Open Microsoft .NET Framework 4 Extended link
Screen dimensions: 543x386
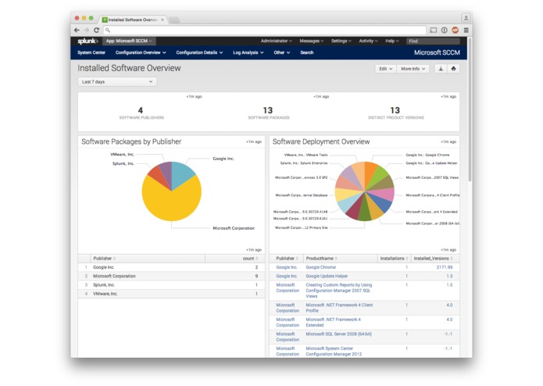(x=333, y=322)
